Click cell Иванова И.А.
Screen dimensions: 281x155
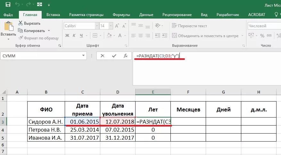[x=46, y=138]
